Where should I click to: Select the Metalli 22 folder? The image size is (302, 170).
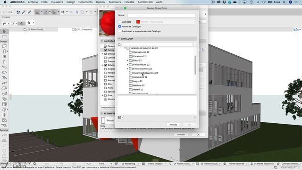click(136, 90)
